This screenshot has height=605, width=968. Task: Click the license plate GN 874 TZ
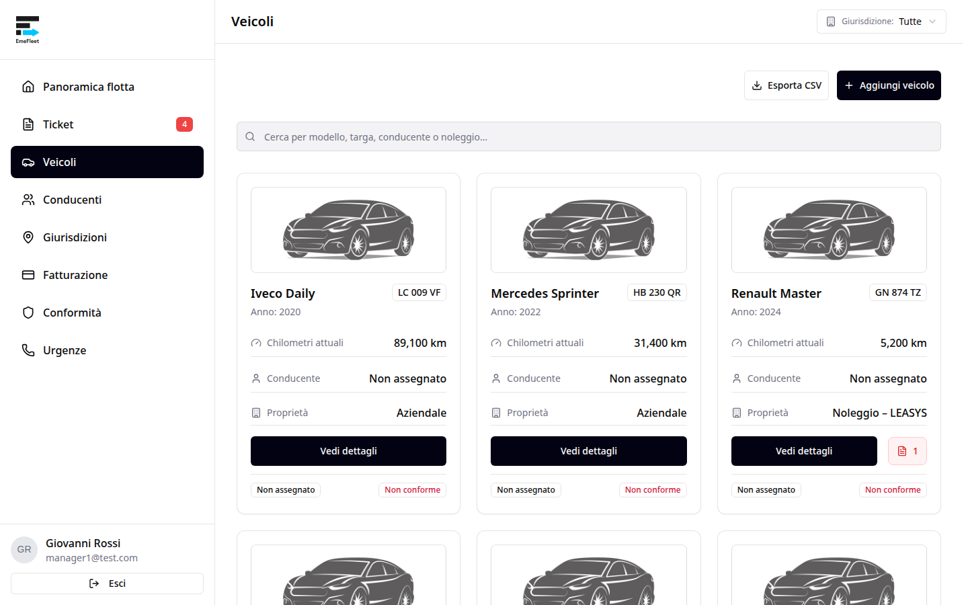[898, 292]
